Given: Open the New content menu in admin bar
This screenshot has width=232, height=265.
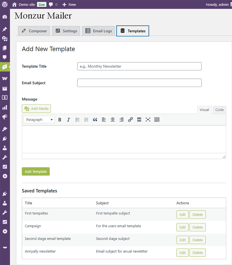Looking at the screenshot, I should click(x=69, y=4).
